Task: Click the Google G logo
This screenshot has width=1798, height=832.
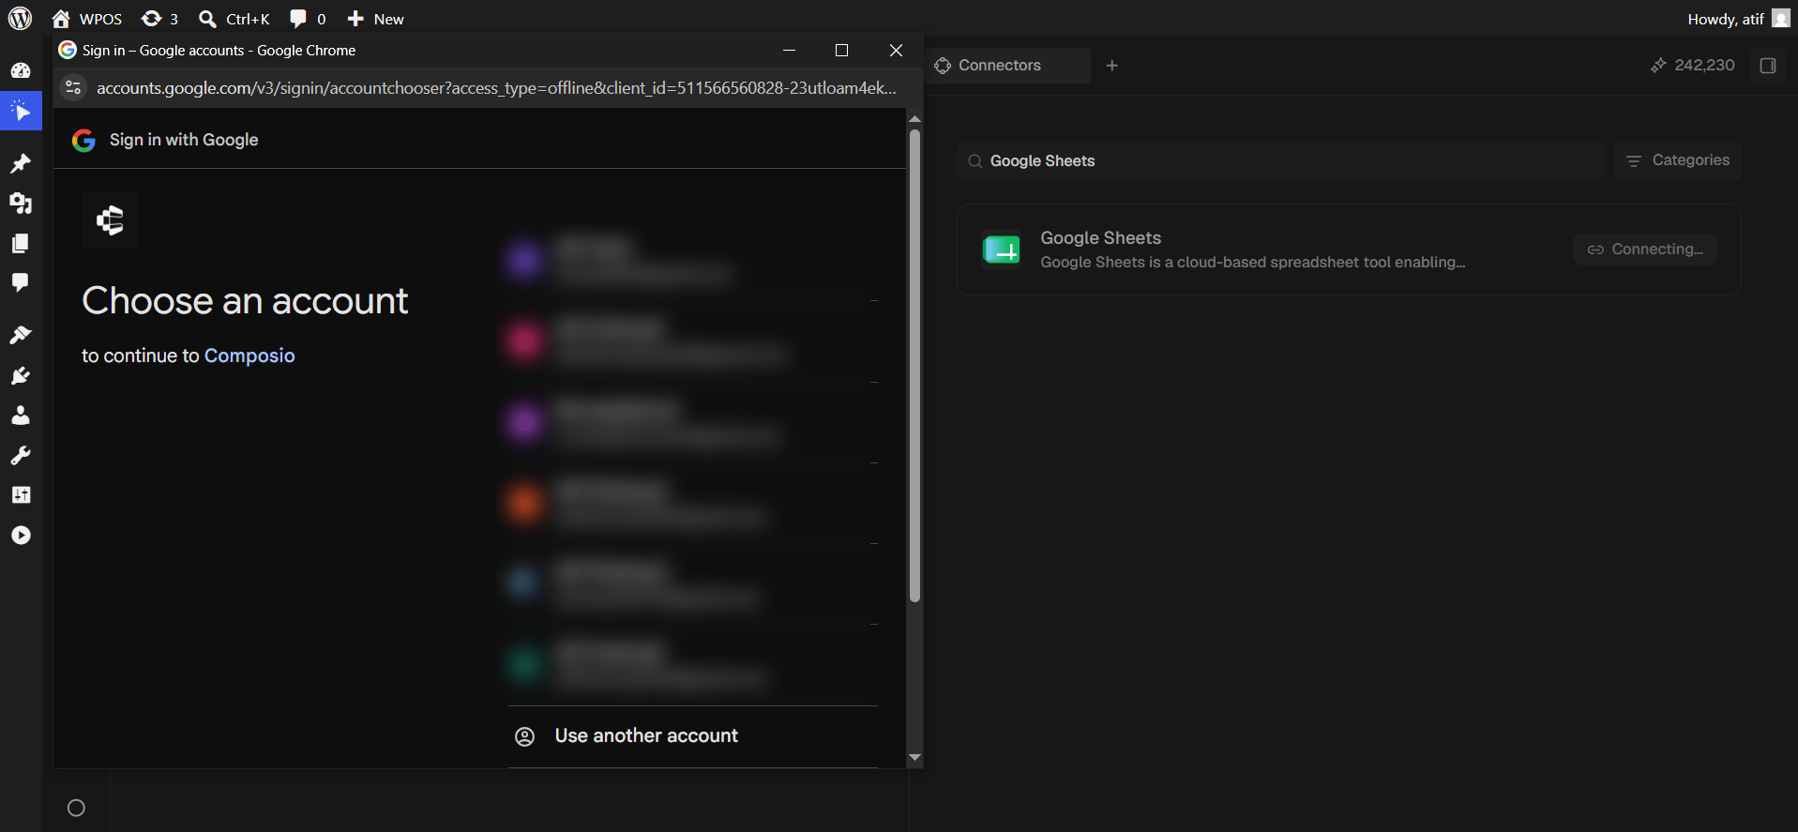Action: coord(83,140)
